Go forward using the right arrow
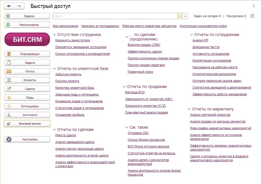Viewport: 261px width, 184px height. tap(19, 6)
